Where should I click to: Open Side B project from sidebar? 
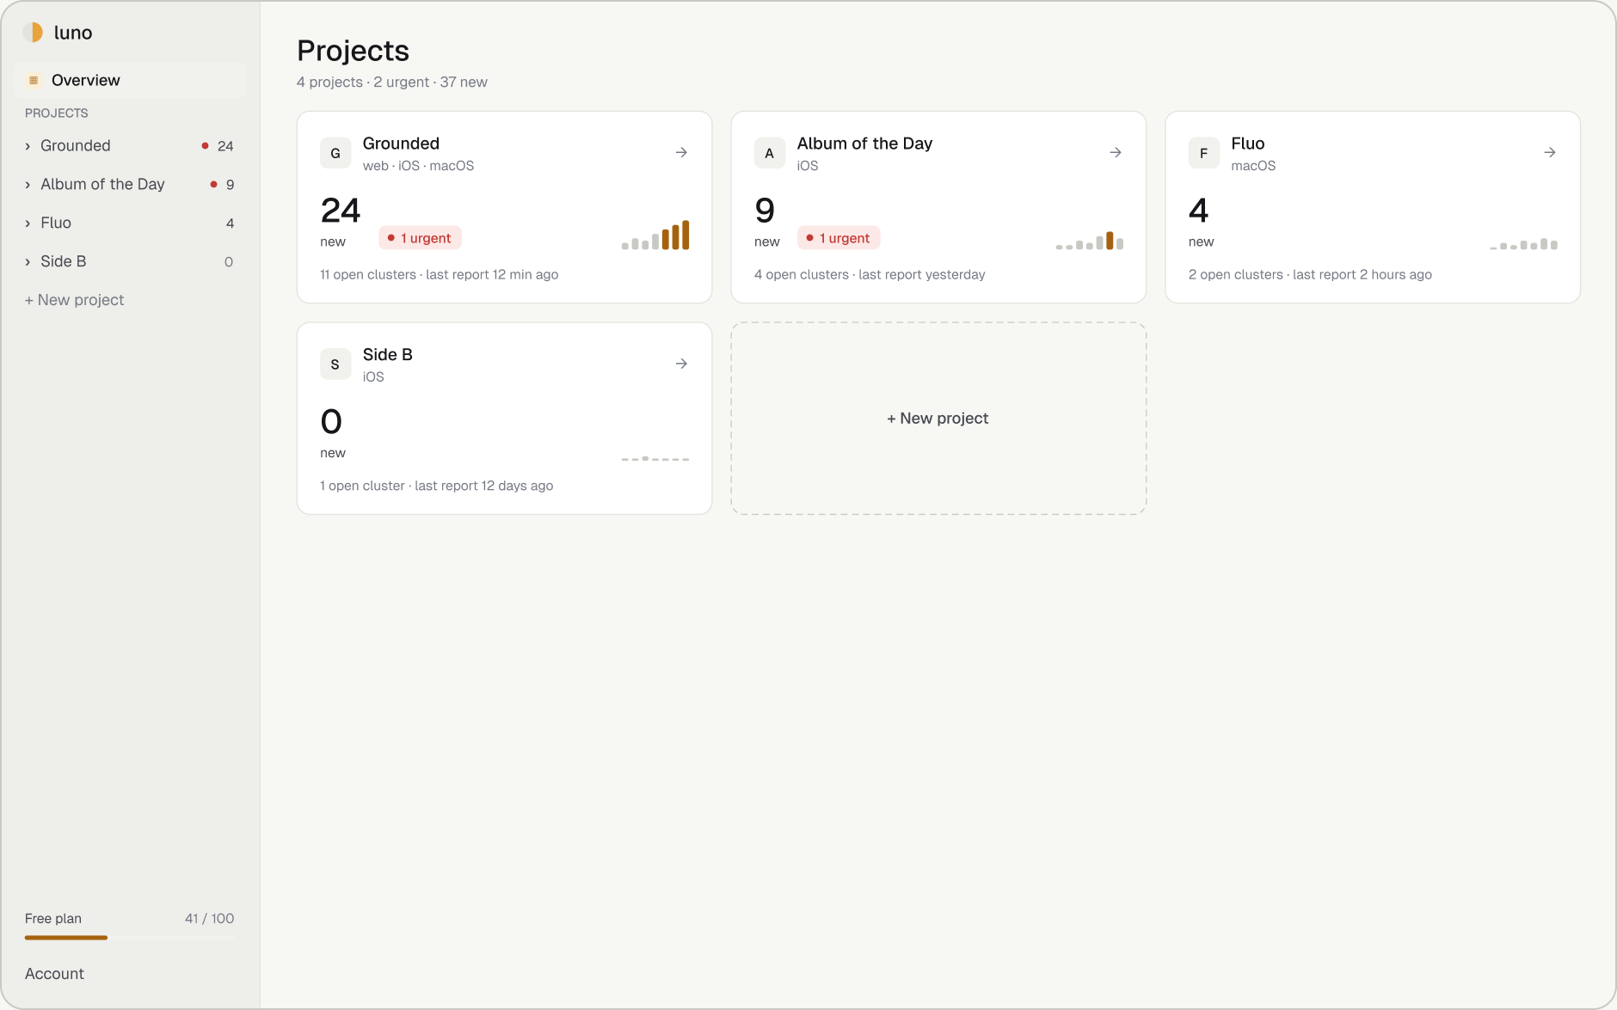click(130, 261)
